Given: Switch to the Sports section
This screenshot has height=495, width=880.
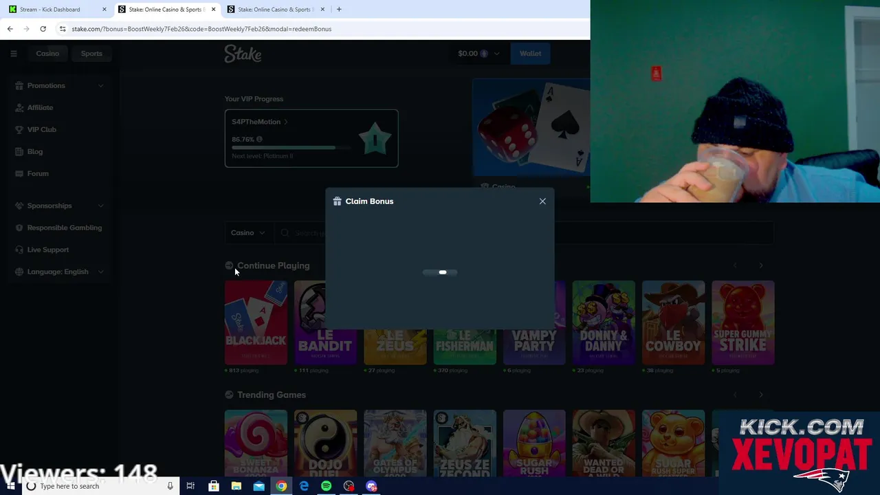Looking at the screenshot, I should coord(91,54).
